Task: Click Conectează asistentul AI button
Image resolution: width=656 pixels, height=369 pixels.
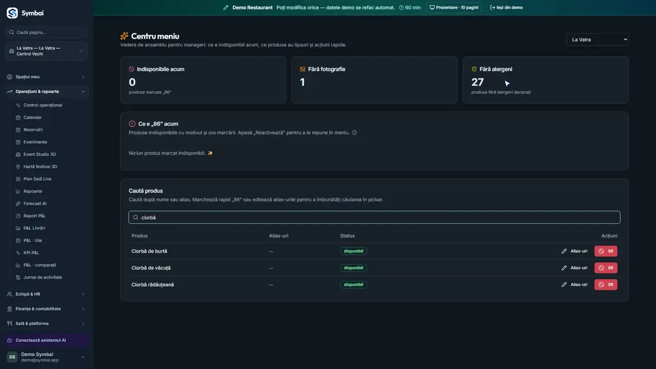Action: [x=46, y=340]
